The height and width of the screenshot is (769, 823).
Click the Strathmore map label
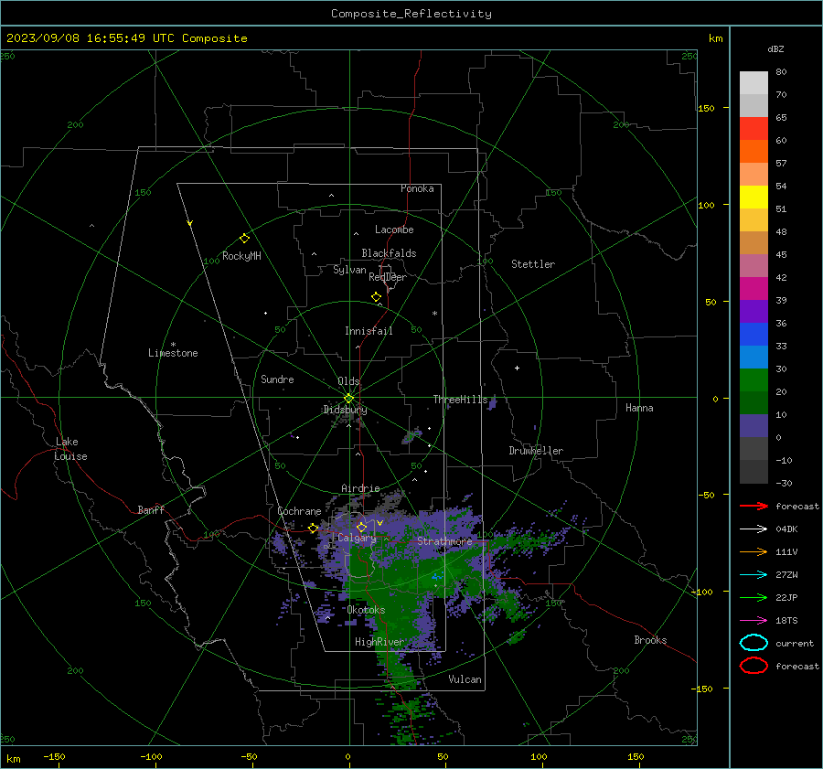[x=444, y=540]
